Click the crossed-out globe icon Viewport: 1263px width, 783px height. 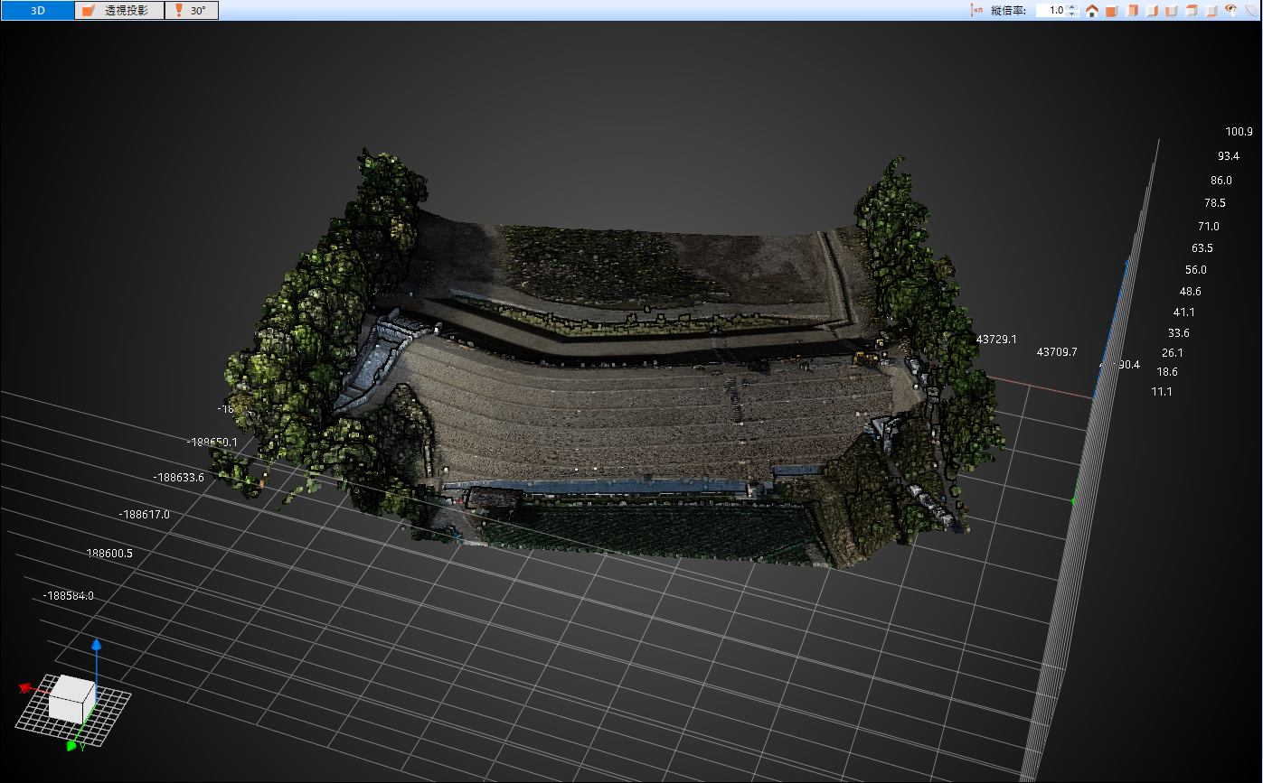[1251, 11]
